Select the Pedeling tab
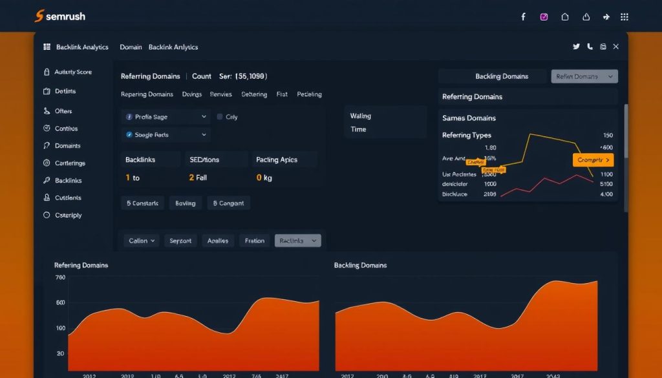Screen dimensions: 662x378 309,94
